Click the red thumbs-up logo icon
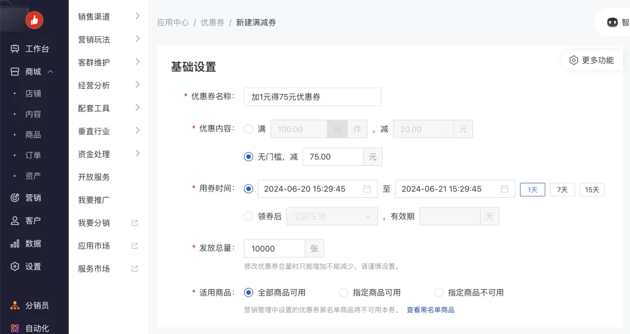The width and height of the screenshot is (630, 334). (x=34, y=20)
